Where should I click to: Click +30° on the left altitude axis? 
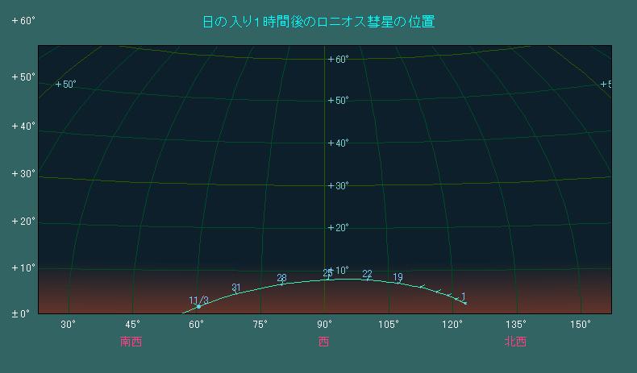click(x=23, y=173)
